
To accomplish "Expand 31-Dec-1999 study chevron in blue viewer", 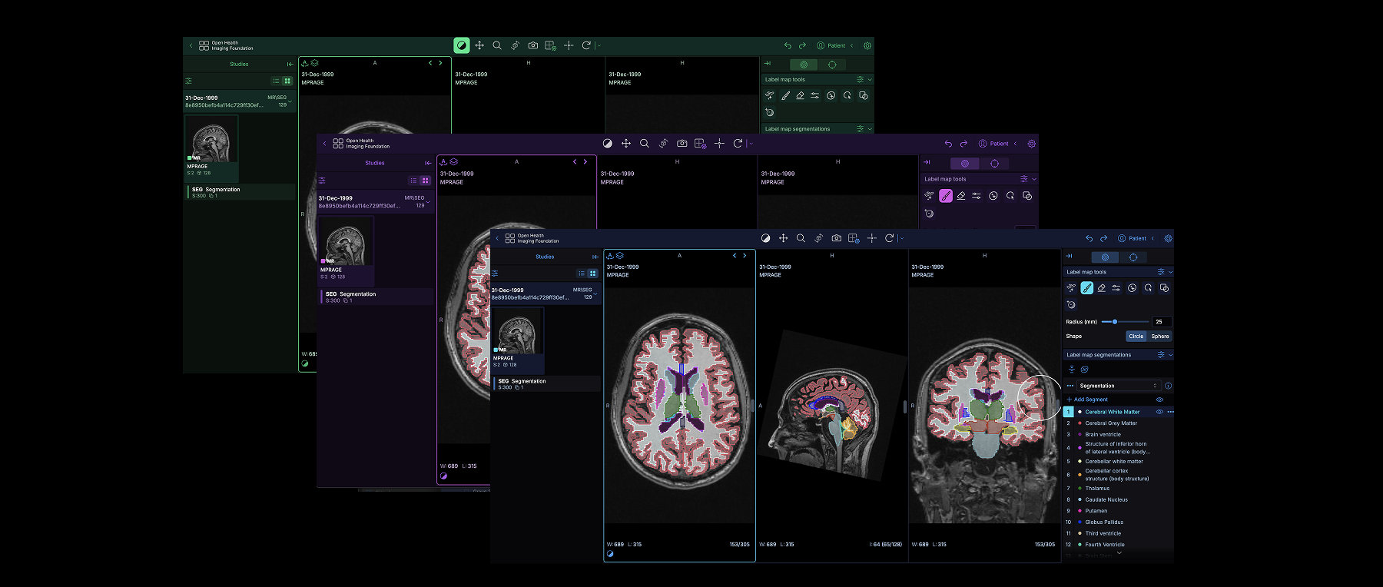I will pyautogui.click(x=595, y=294).
